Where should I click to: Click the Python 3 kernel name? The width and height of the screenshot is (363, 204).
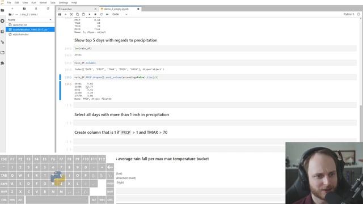click(349, 14)
